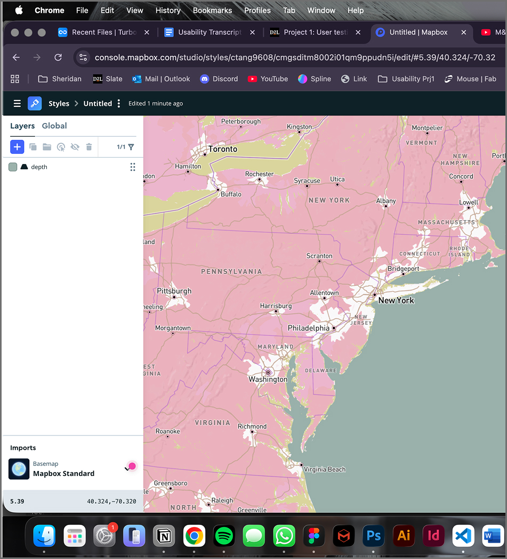Click the duplicate layer icon

33,147
